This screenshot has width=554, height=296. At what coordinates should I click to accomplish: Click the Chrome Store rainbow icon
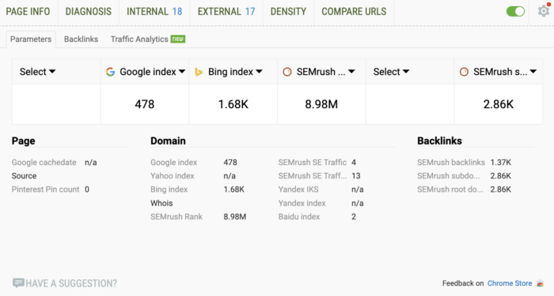(540, 283)
